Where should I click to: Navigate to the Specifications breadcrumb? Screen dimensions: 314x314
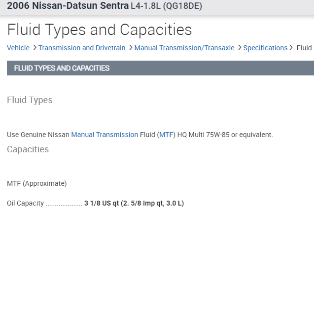265,48
